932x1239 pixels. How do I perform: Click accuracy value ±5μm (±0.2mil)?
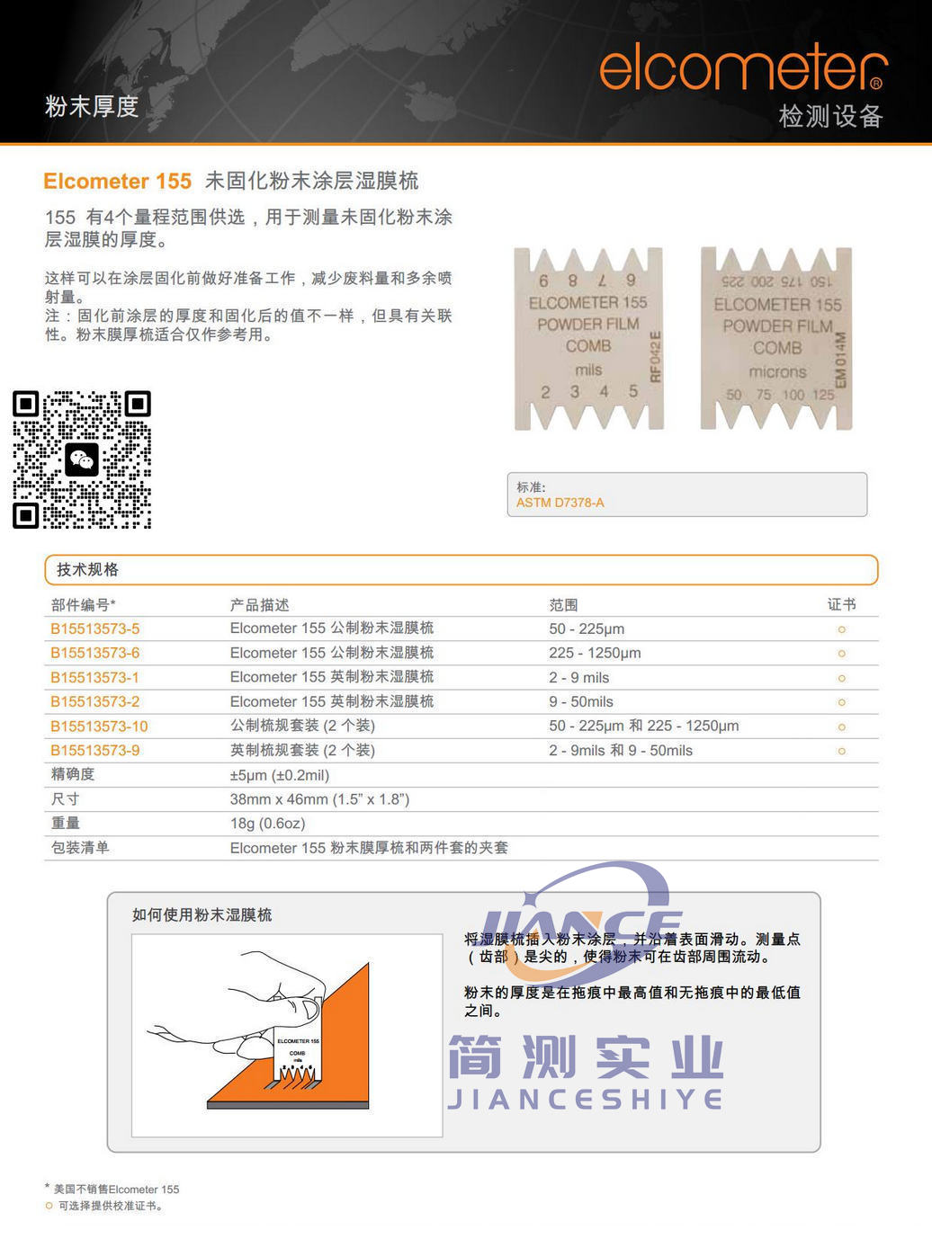(280, 775)
